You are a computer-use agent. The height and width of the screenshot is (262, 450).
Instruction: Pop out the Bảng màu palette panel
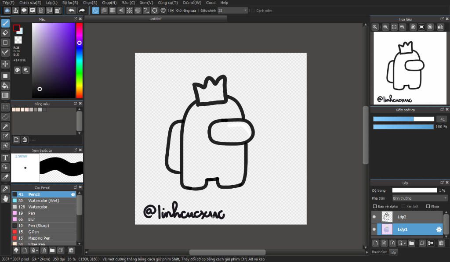[75, 104]
